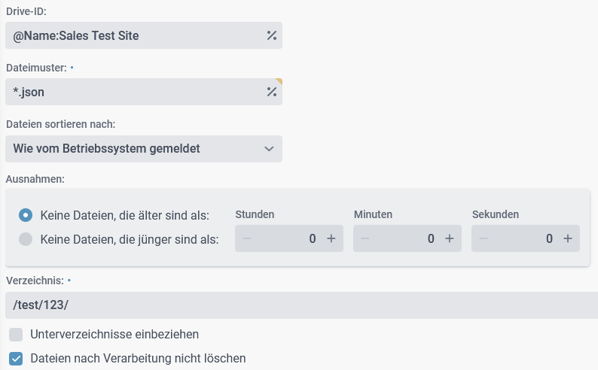The height and width of the screenshot is (370, 598).
Task: Click into the Drive-ID input field
Action: 136,35
